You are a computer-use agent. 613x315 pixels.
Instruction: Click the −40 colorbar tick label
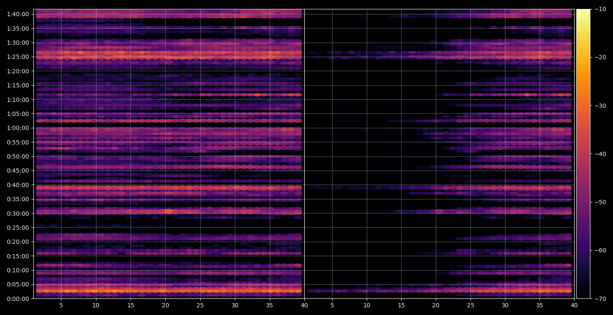pos(600,154)
